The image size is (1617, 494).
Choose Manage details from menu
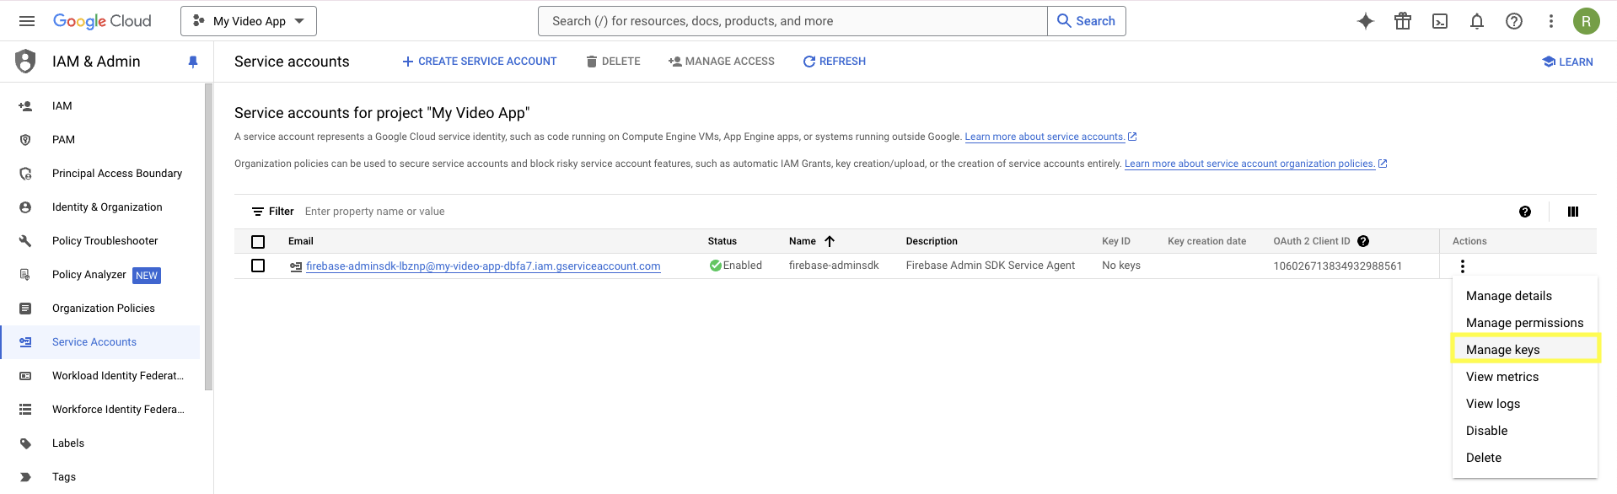[1525, 296]
